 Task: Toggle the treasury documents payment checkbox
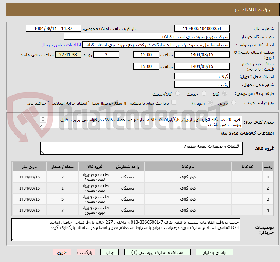pyautogui.click(x=174, y=103)
